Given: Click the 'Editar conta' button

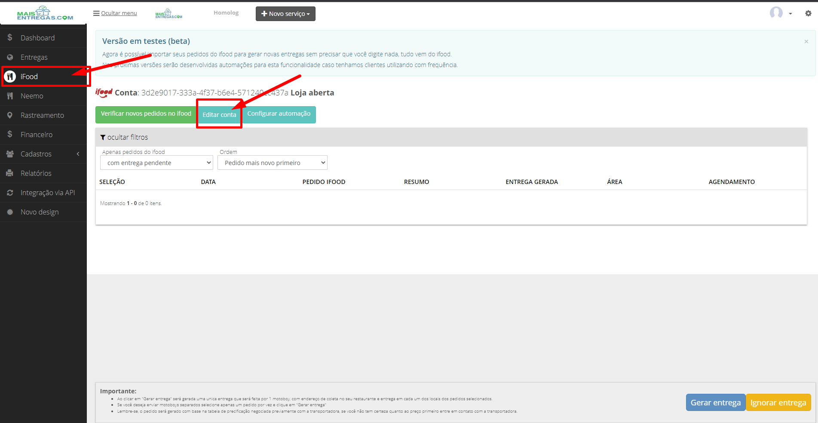Looking at the screenshot, I should pos(219,115).
